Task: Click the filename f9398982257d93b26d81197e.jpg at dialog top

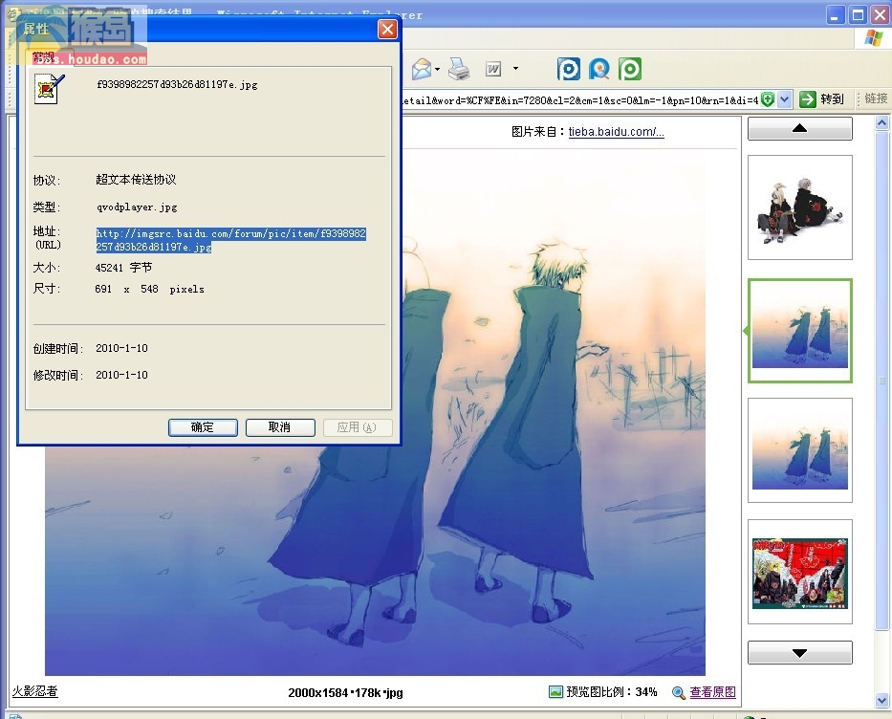Action: [177, 85]
